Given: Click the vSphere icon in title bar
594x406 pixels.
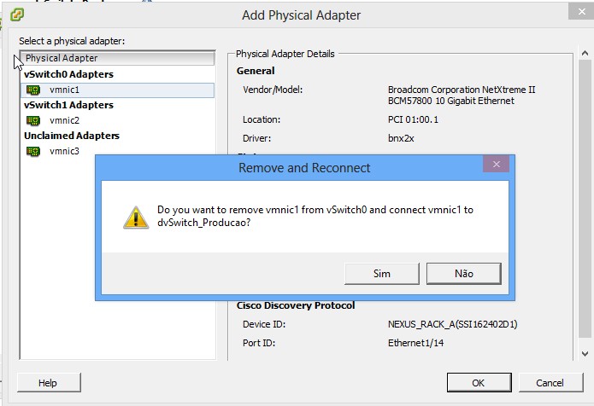Looking at the screenshot, I should coord(17,14).
